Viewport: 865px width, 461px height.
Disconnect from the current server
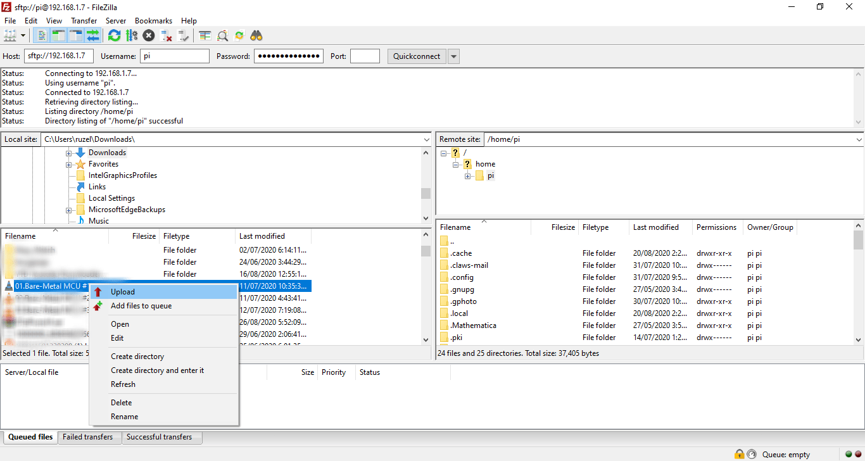point(167,35)
